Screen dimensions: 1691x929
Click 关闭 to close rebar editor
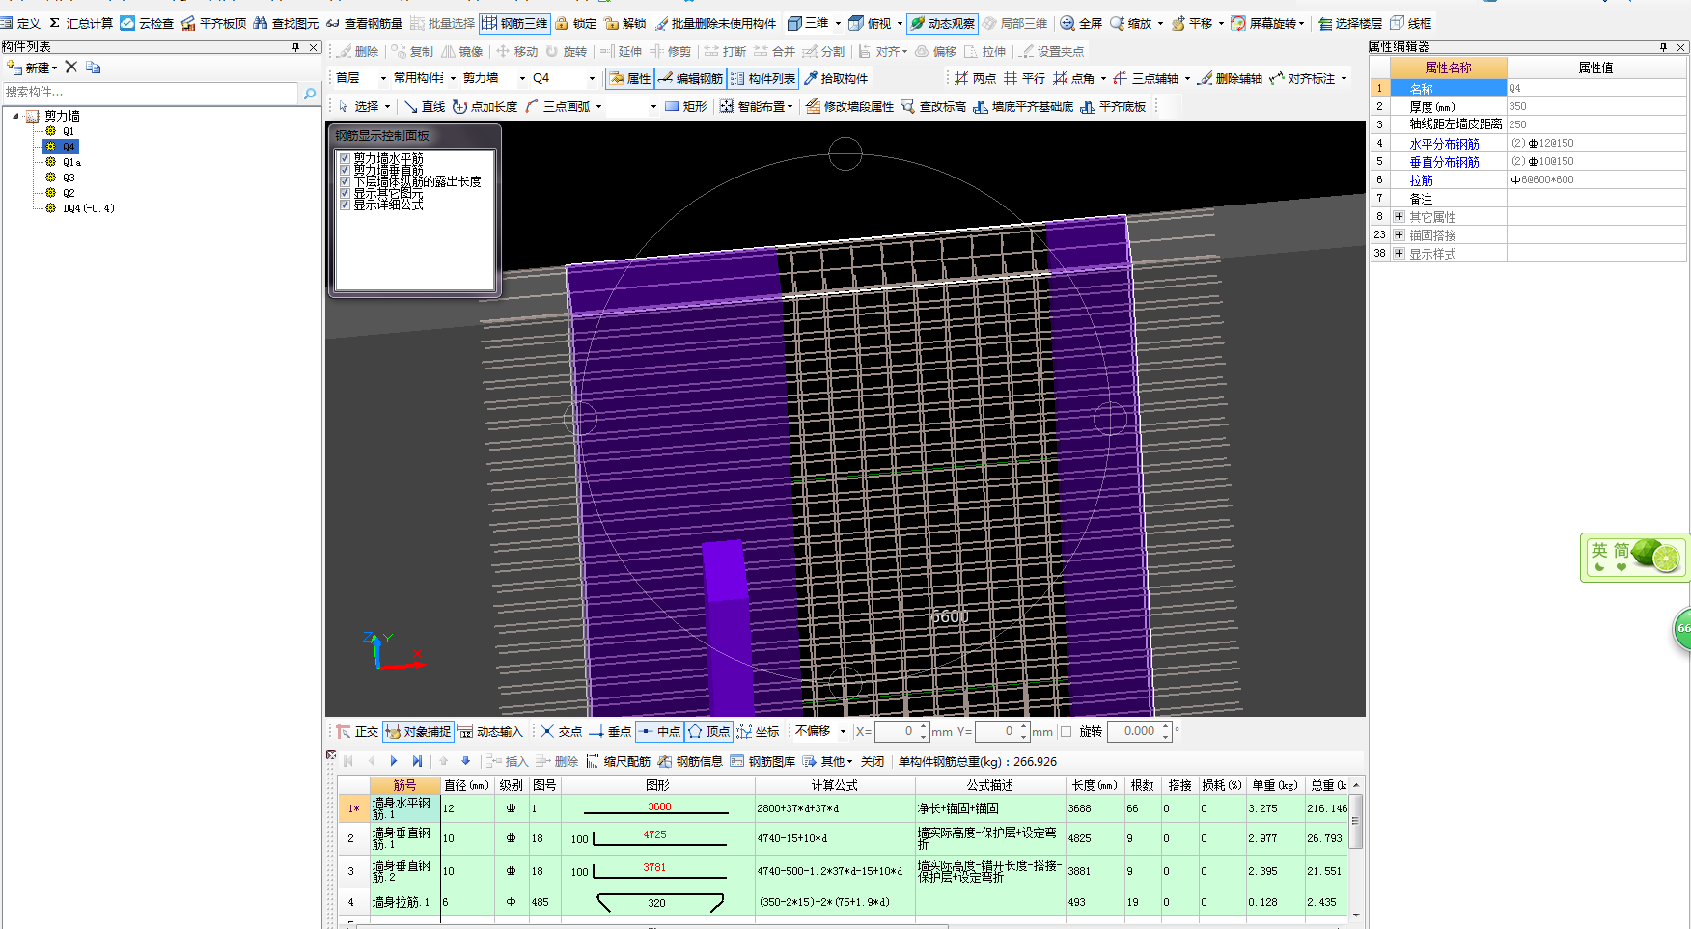(x=873, y=761)
